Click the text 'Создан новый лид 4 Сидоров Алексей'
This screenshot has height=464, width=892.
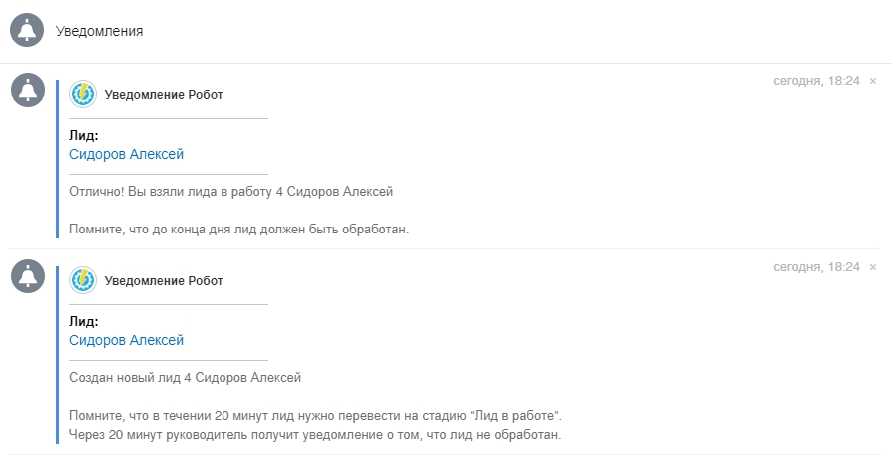[185, 377]
